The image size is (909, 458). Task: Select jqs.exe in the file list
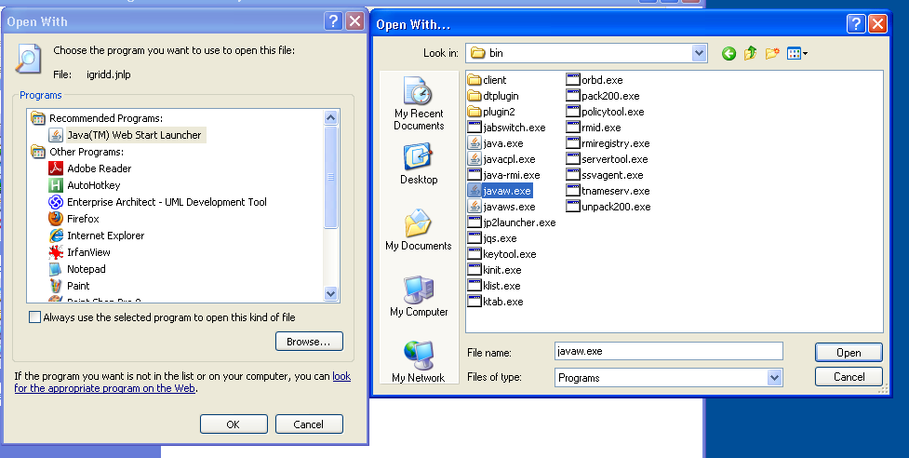pos(492,238)
